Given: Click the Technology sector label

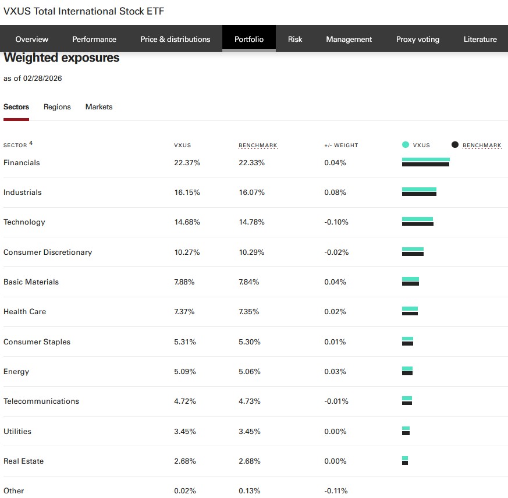Looking at the screenshot, I should 24,222.
